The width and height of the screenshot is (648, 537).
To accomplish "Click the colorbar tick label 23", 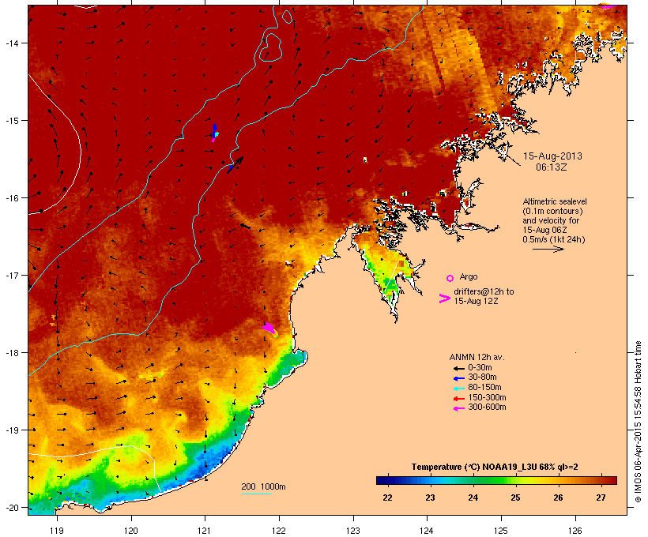I will click(x=430, y=498).
